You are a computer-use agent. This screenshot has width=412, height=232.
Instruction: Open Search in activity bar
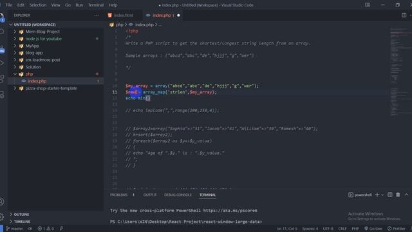tap(2, 32)
